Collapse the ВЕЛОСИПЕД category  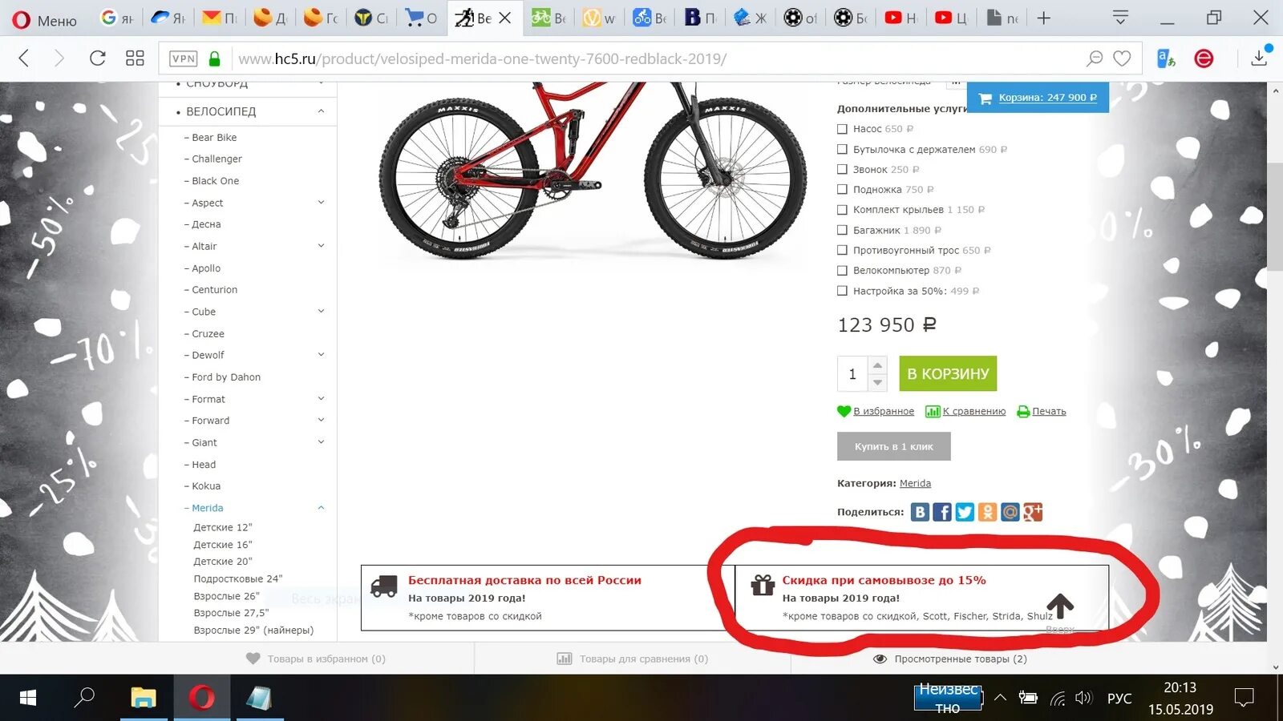point(321,111)
